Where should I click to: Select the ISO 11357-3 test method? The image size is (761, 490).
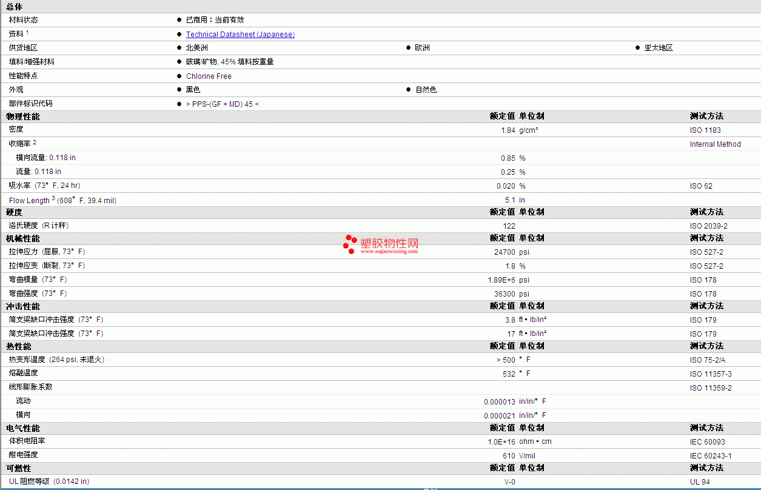click(711, 374)
